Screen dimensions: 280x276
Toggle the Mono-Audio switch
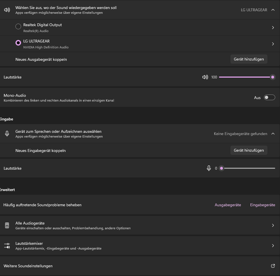[x=269, y=97]
